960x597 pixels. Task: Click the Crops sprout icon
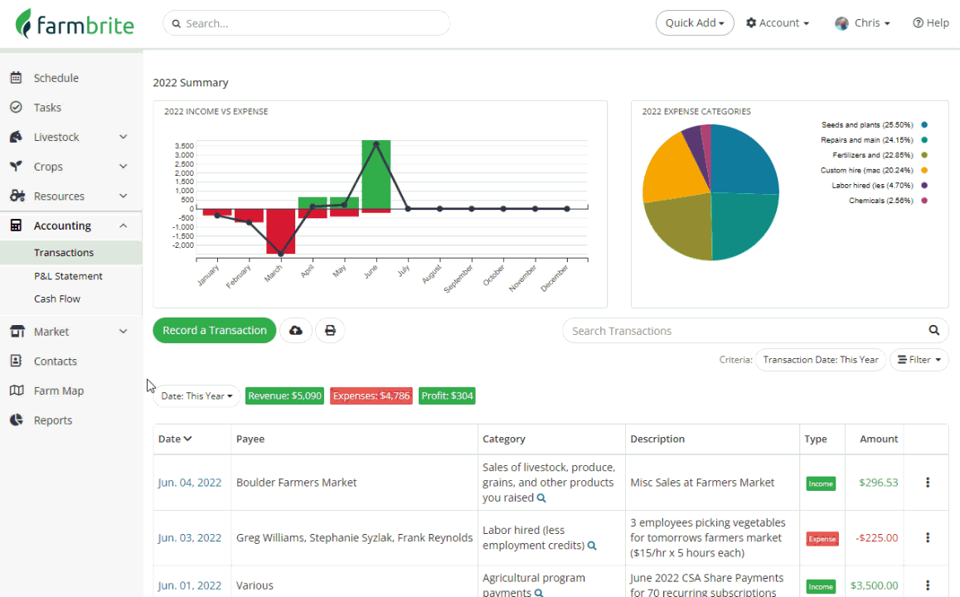(x=17, y=166)
